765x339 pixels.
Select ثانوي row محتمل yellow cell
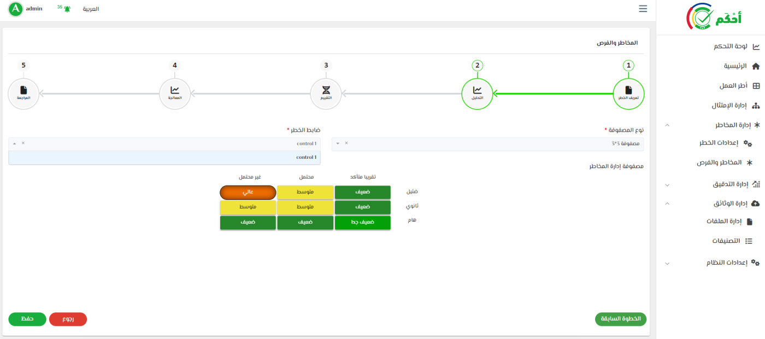(305, 207)
